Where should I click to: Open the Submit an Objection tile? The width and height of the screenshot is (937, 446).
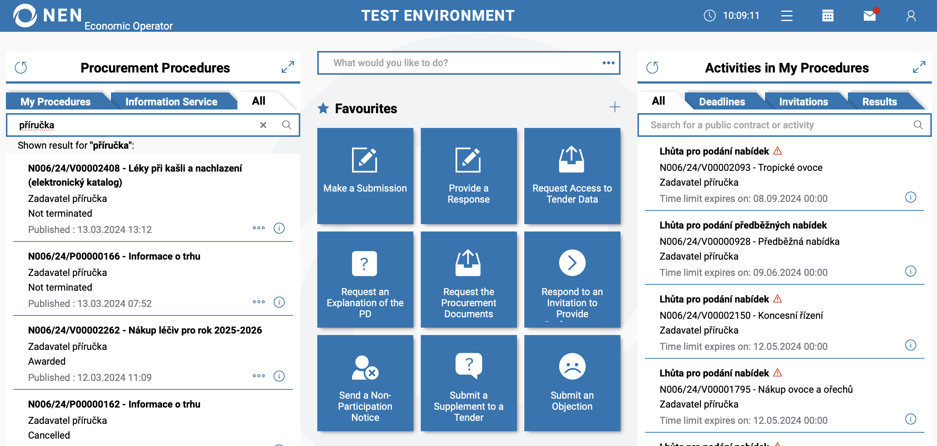point(572,383)
